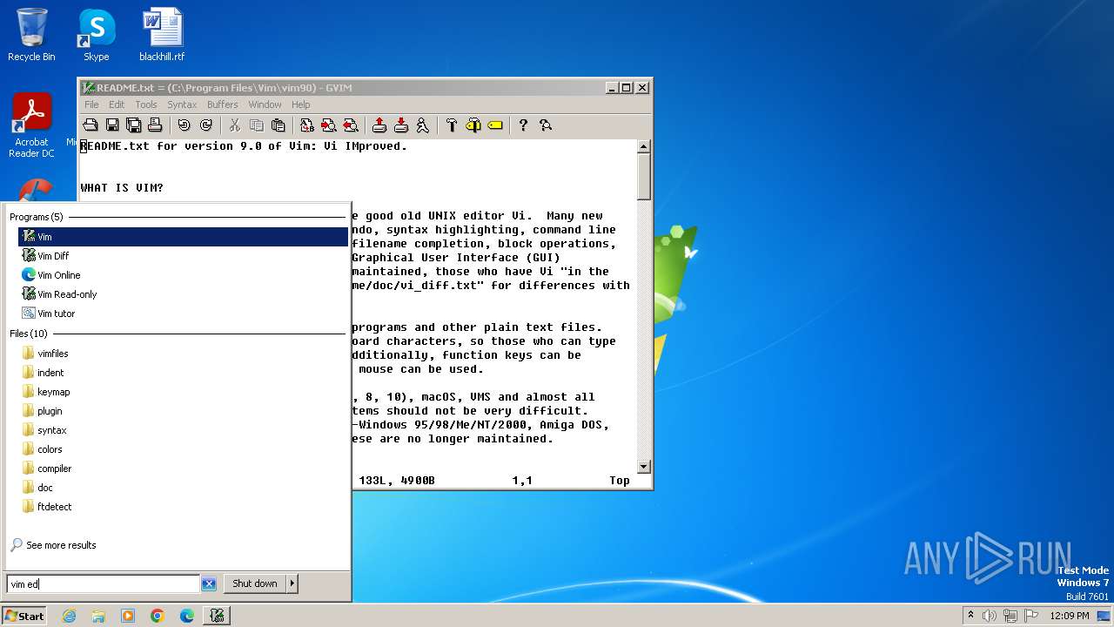Click the Jump to tag yellow icon
The image size is (1114, 627).
pyautogui.click(x=495, y=125)
